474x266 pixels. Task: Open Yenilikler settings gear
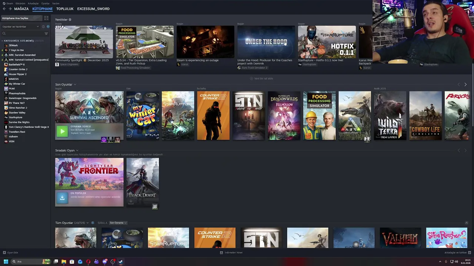[70, 20]
